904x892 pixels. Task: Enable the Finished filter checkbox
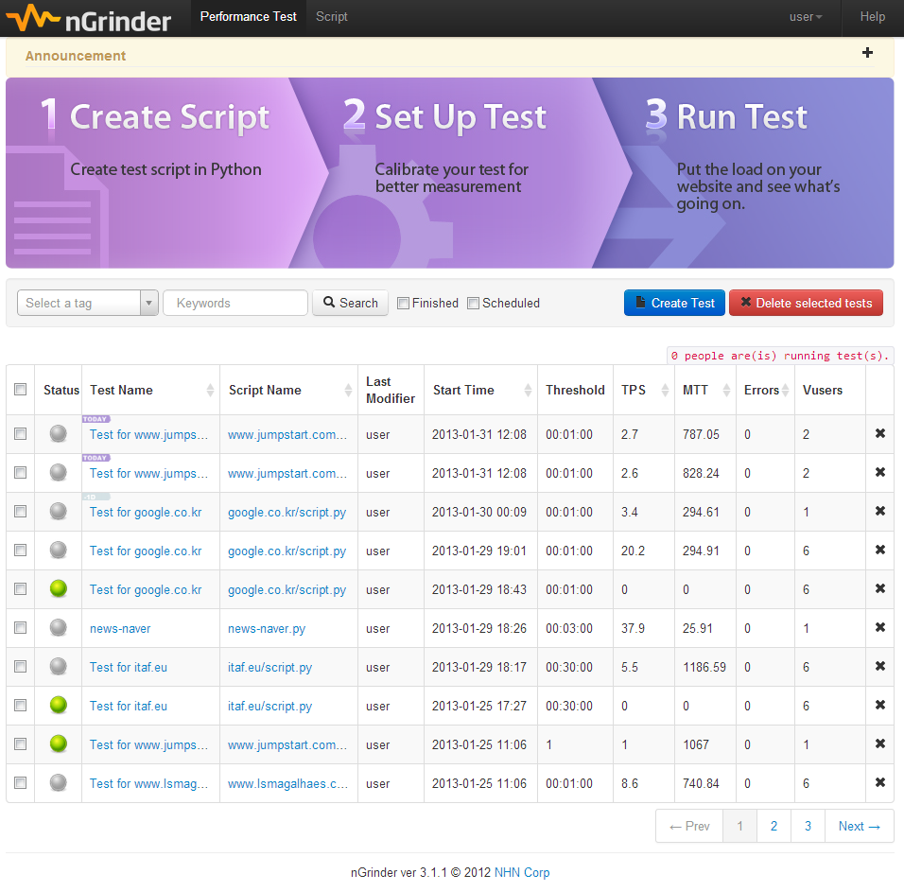click(x=403, y=303)
